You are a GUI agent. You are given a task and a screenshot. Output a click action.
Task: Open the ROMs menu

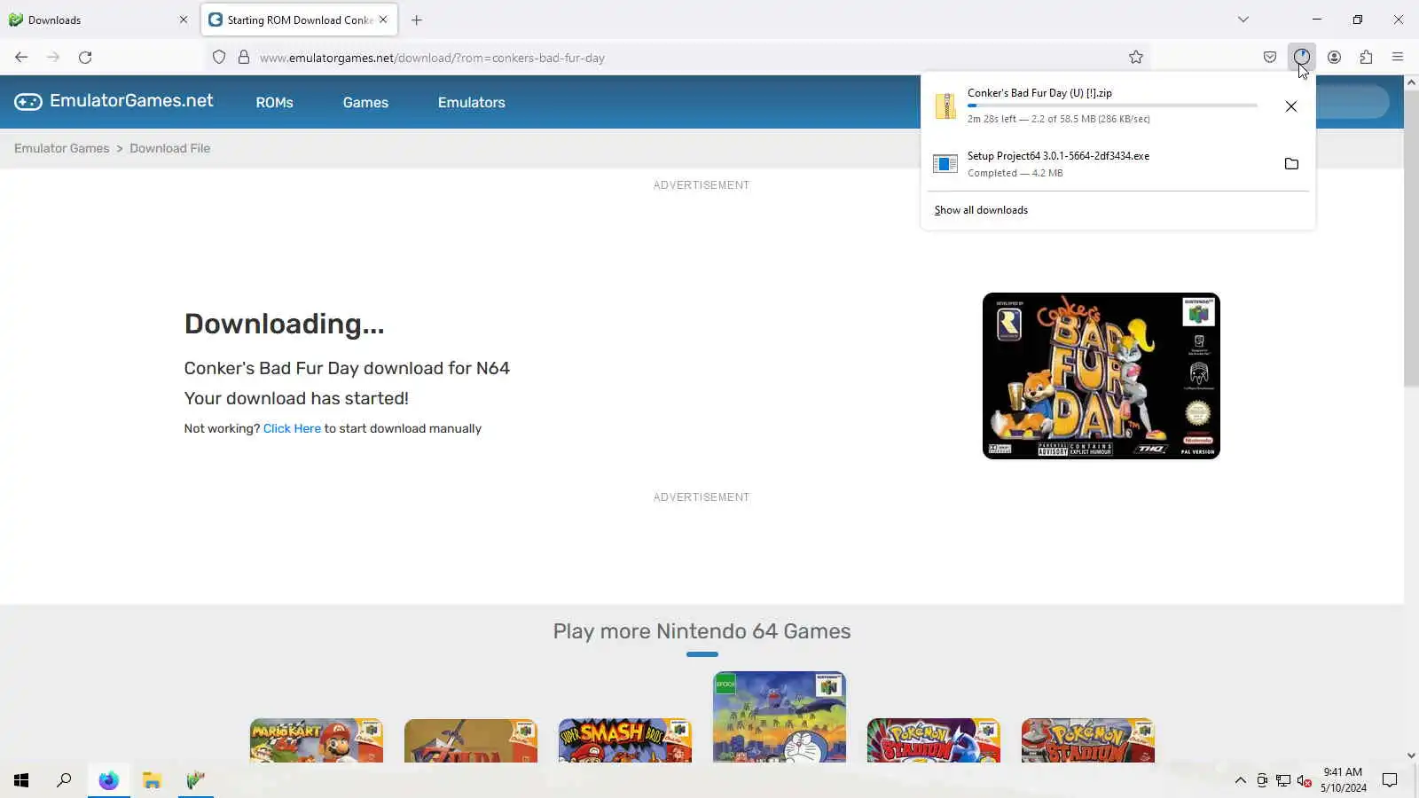point(274,103)
